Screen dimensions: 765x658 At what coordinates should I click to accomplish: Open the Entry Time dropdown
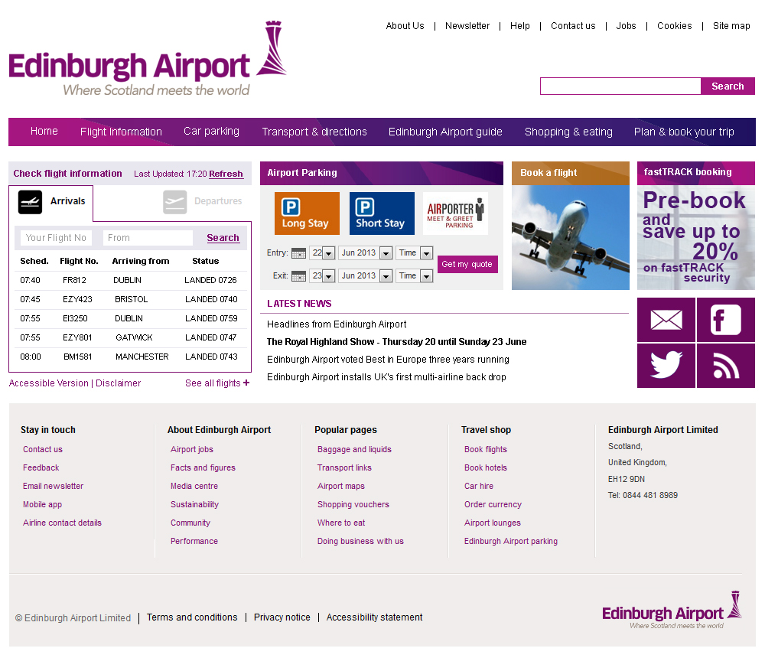click(x=414, y=252)
